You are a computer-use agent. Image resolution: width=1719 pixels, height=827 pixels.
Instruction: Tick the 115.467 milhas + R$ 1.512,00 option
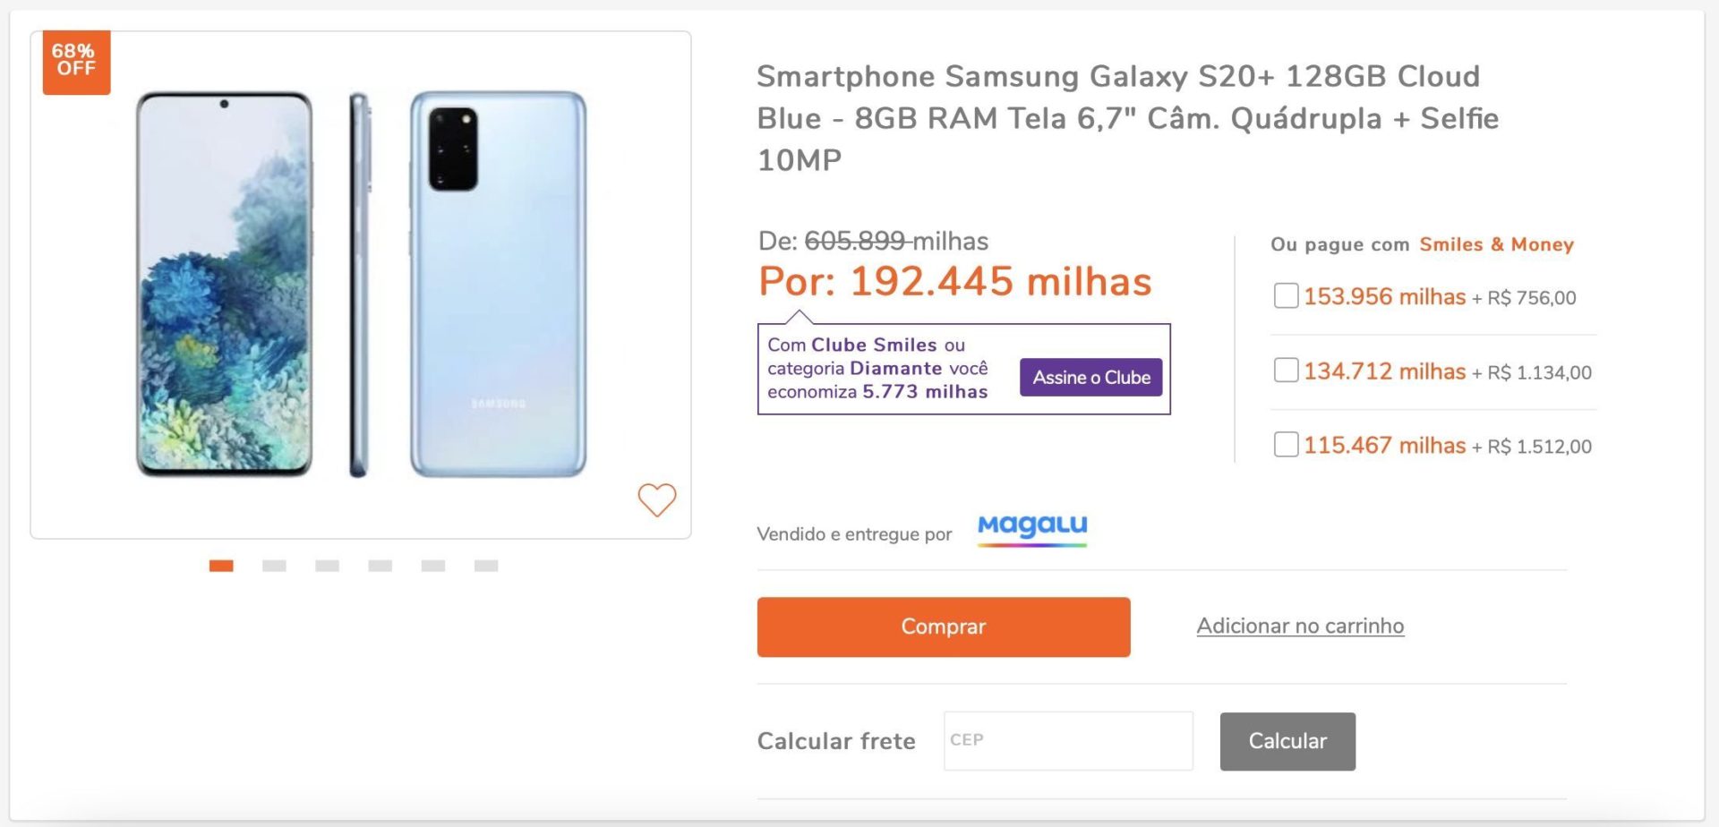1286,444
